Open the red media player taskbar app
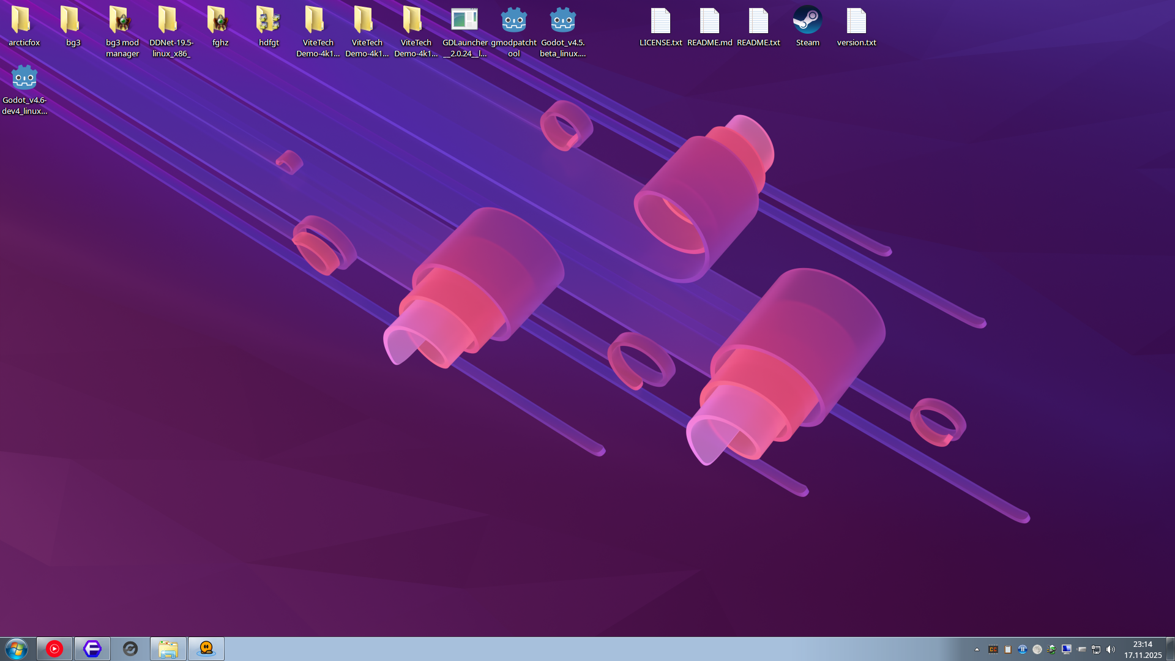Screen dimensions: 1175x661 tap(54, 649)
